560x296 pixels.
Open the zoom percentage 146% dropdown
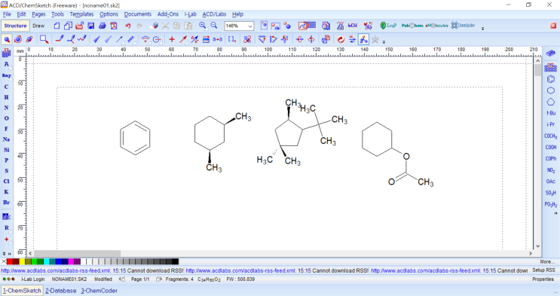pos(250,26)
